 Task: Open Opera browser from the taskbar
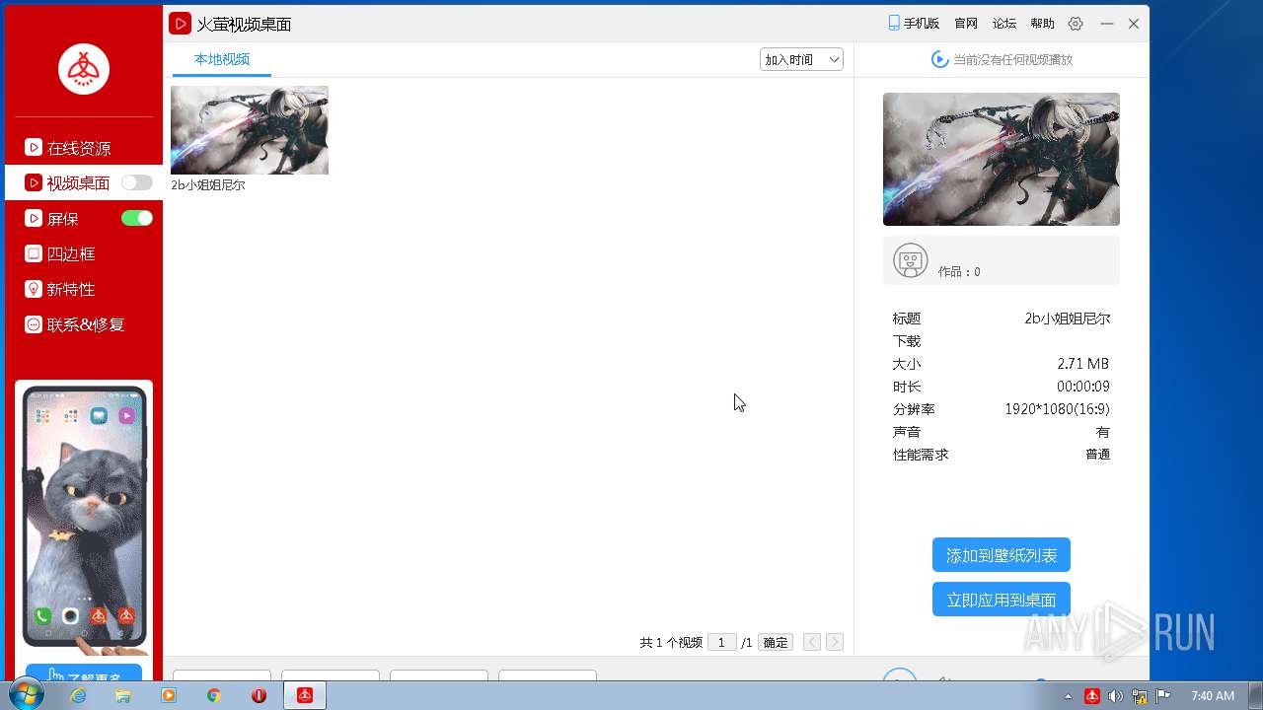point(259,696)
